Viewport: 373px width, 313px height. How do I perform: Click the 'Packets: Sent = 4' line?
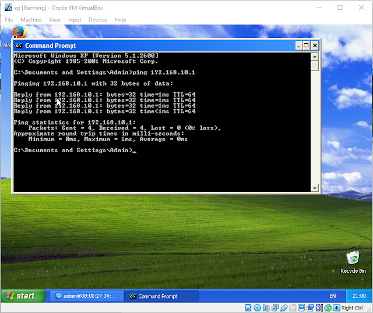pyautogui.click(x=125, y=128)
